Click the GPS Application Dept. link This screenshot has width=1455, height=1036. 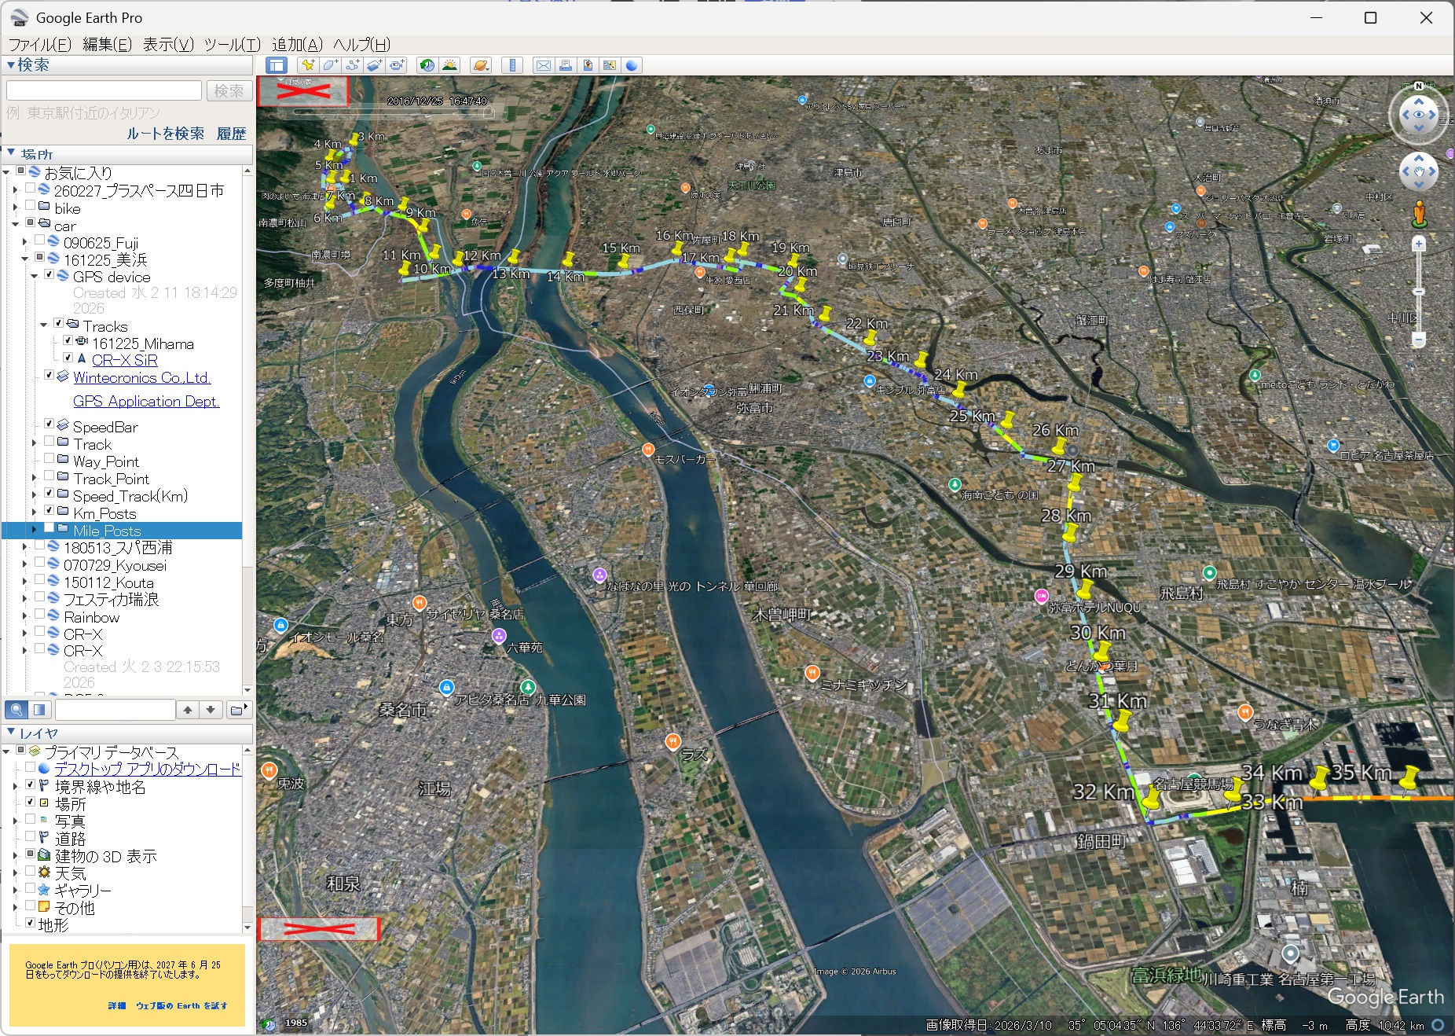[146, 402]
